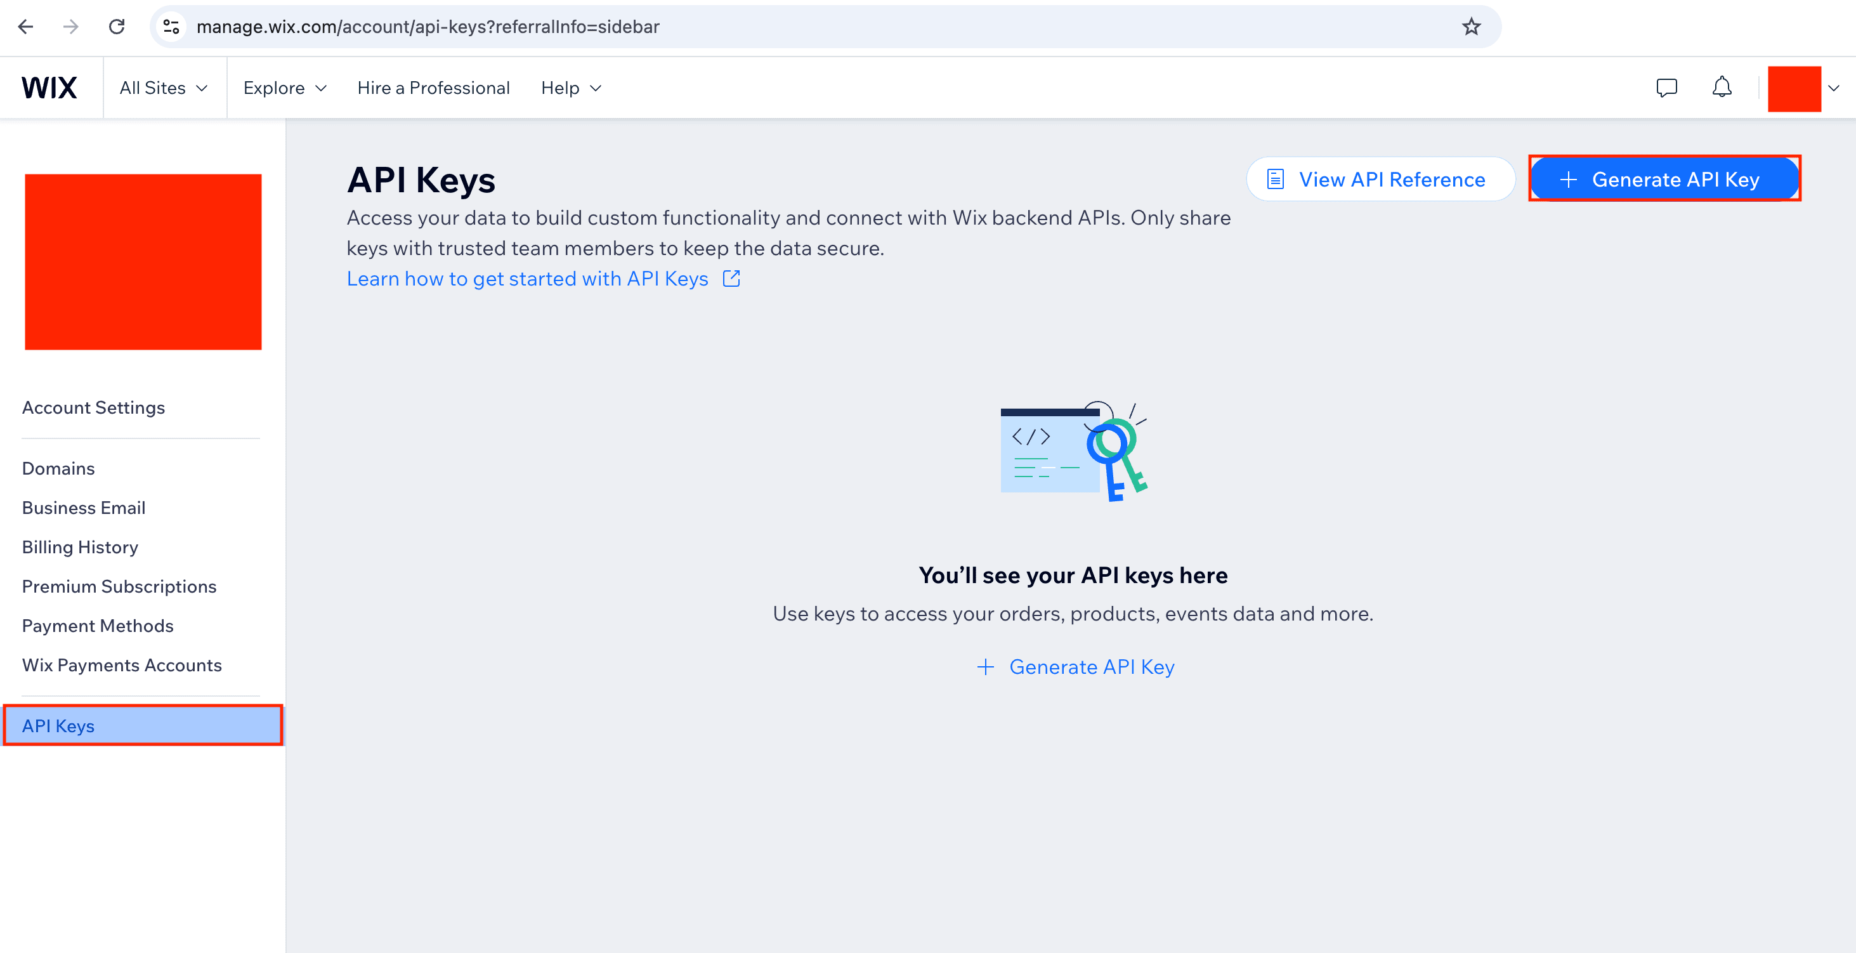Click the Generate API Key link below the empty state
This screenshot has height=953, width=1856.
(x=1075, y=667)
